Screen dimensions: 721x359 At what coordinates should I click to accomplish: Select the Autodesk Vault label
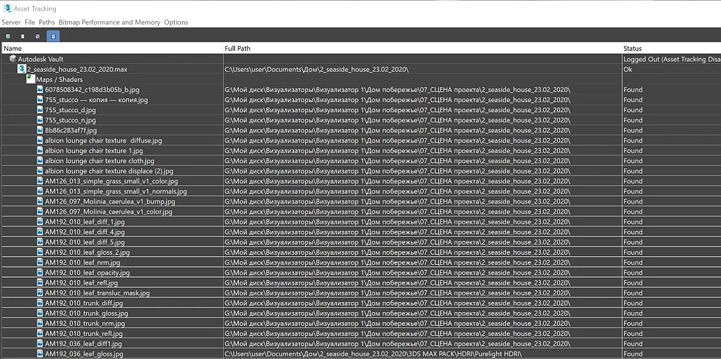[x=40, y=59]
